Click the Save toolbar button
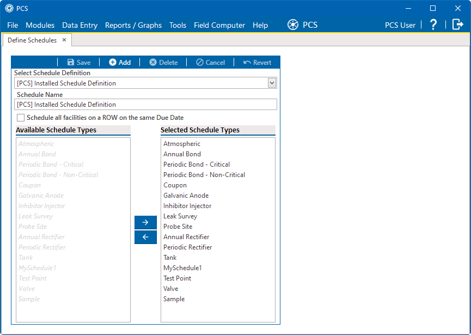This screenshot has width=471, height=335. [x=79, y=63]
